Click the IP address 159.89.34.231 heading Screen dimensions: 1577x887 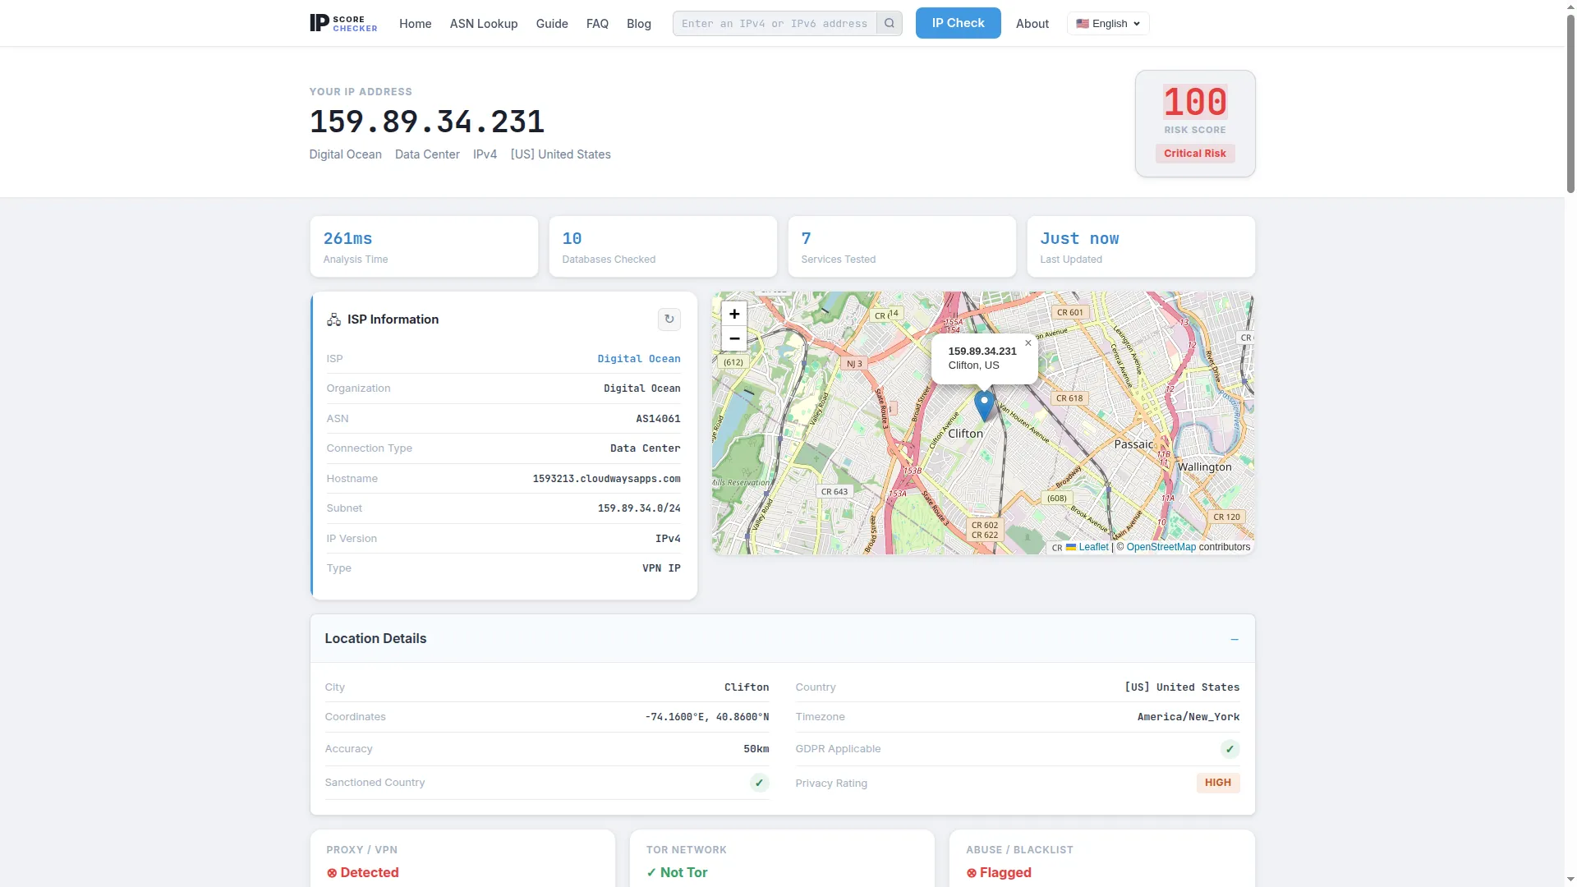(x=427, y=122)
